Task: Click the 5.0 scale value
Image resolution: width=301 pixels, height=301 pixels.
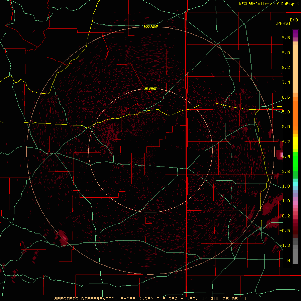Action: click(x=286, y=127)
